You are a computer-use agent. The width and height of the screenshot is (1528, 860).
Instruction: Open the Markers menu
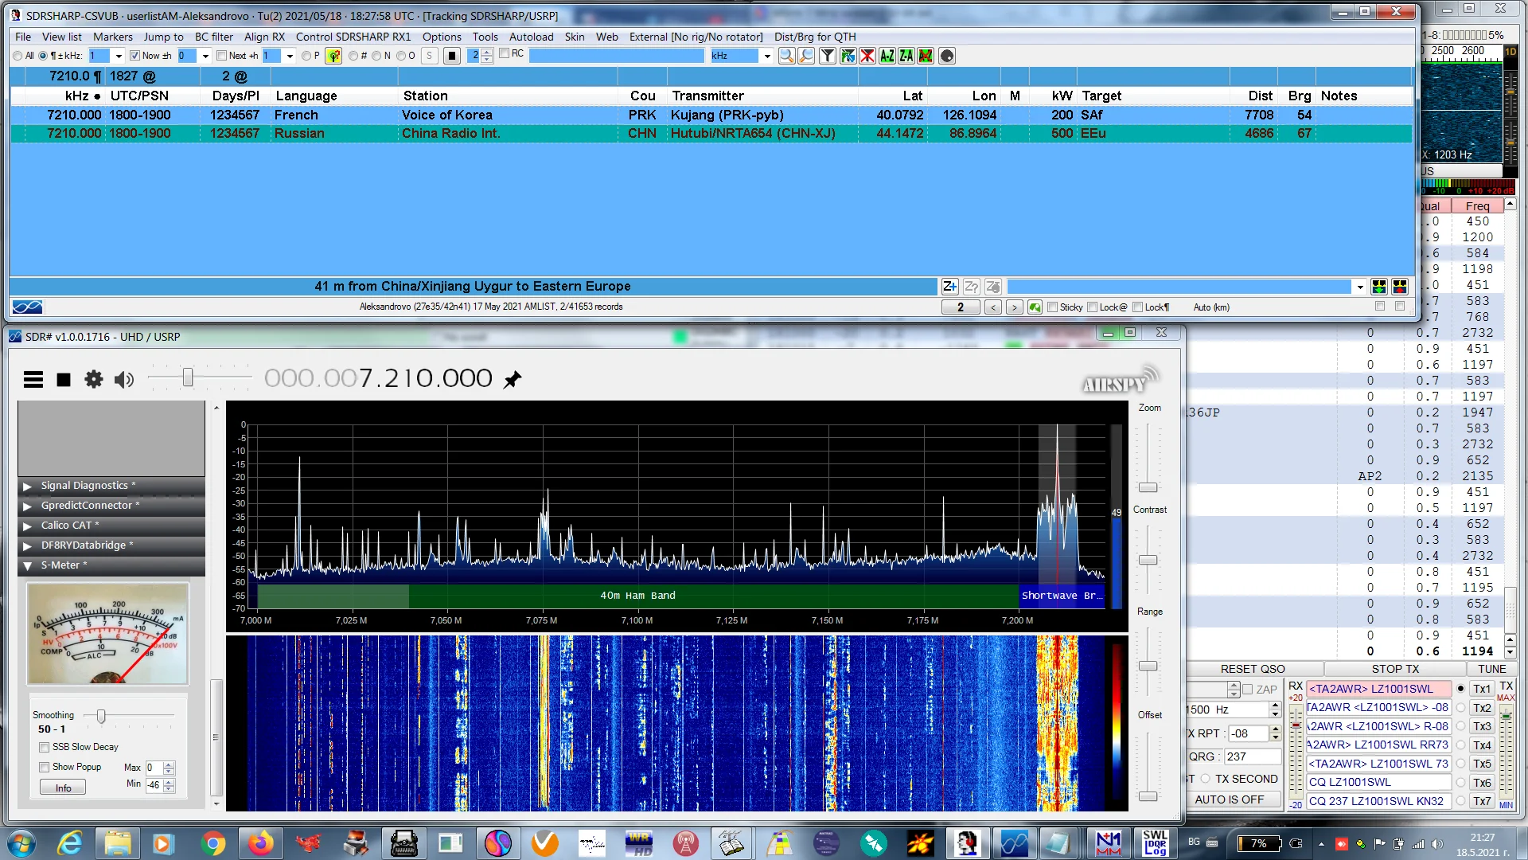[x=112, y=37]
